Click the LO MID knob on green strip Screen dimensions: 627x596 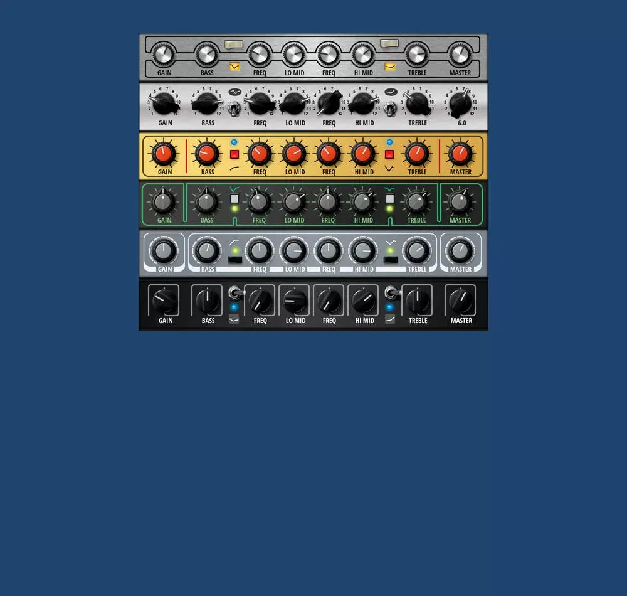294,203
